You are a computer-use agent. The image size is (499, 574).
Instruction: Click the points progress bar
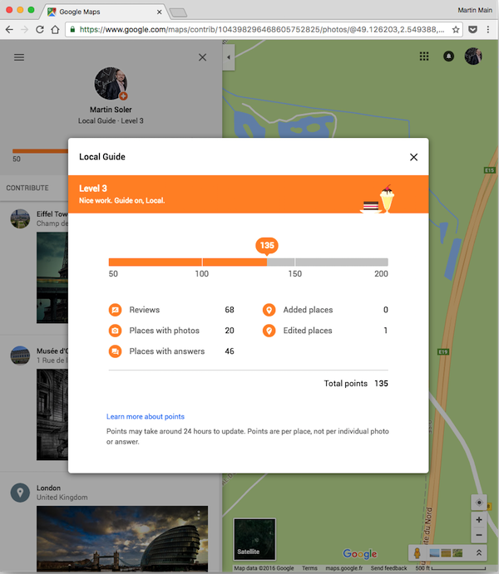click(249, 262)
